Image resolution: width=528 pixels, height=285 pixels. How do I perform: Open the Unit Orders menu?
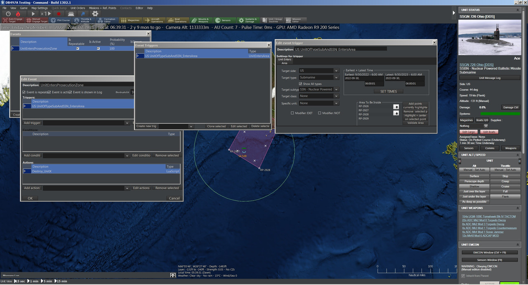click(78, 8)
